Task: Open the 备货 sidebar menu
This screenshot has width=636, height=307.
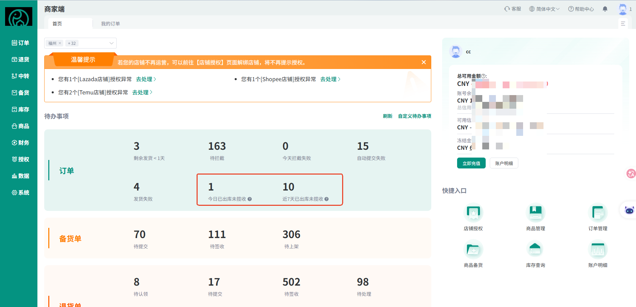Action: [x=20, y=93]
